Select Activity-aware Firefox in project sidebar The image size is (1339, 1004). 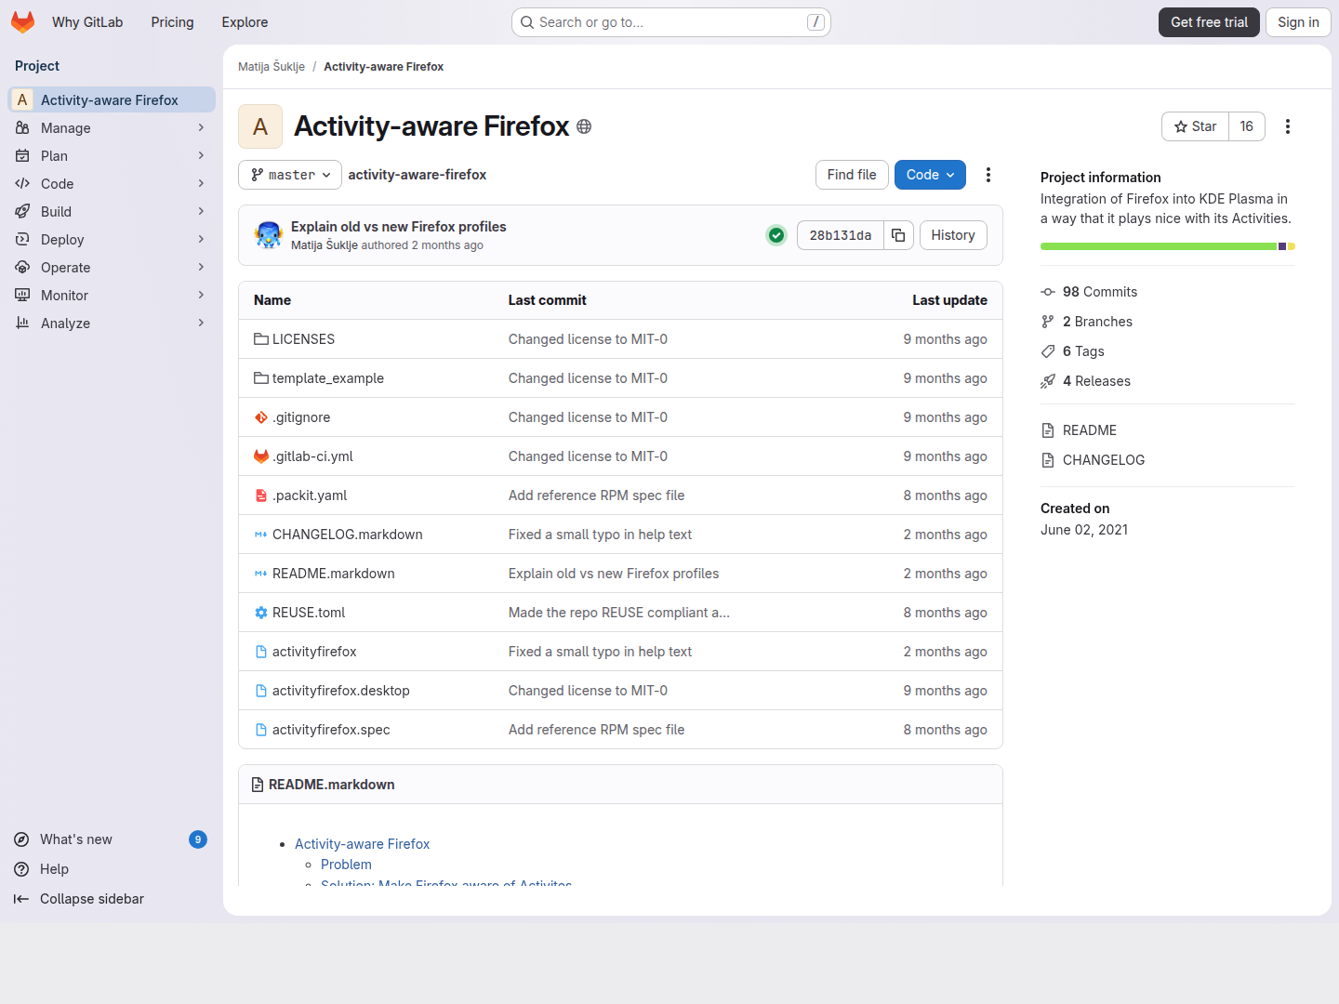(x=112, y=100)
